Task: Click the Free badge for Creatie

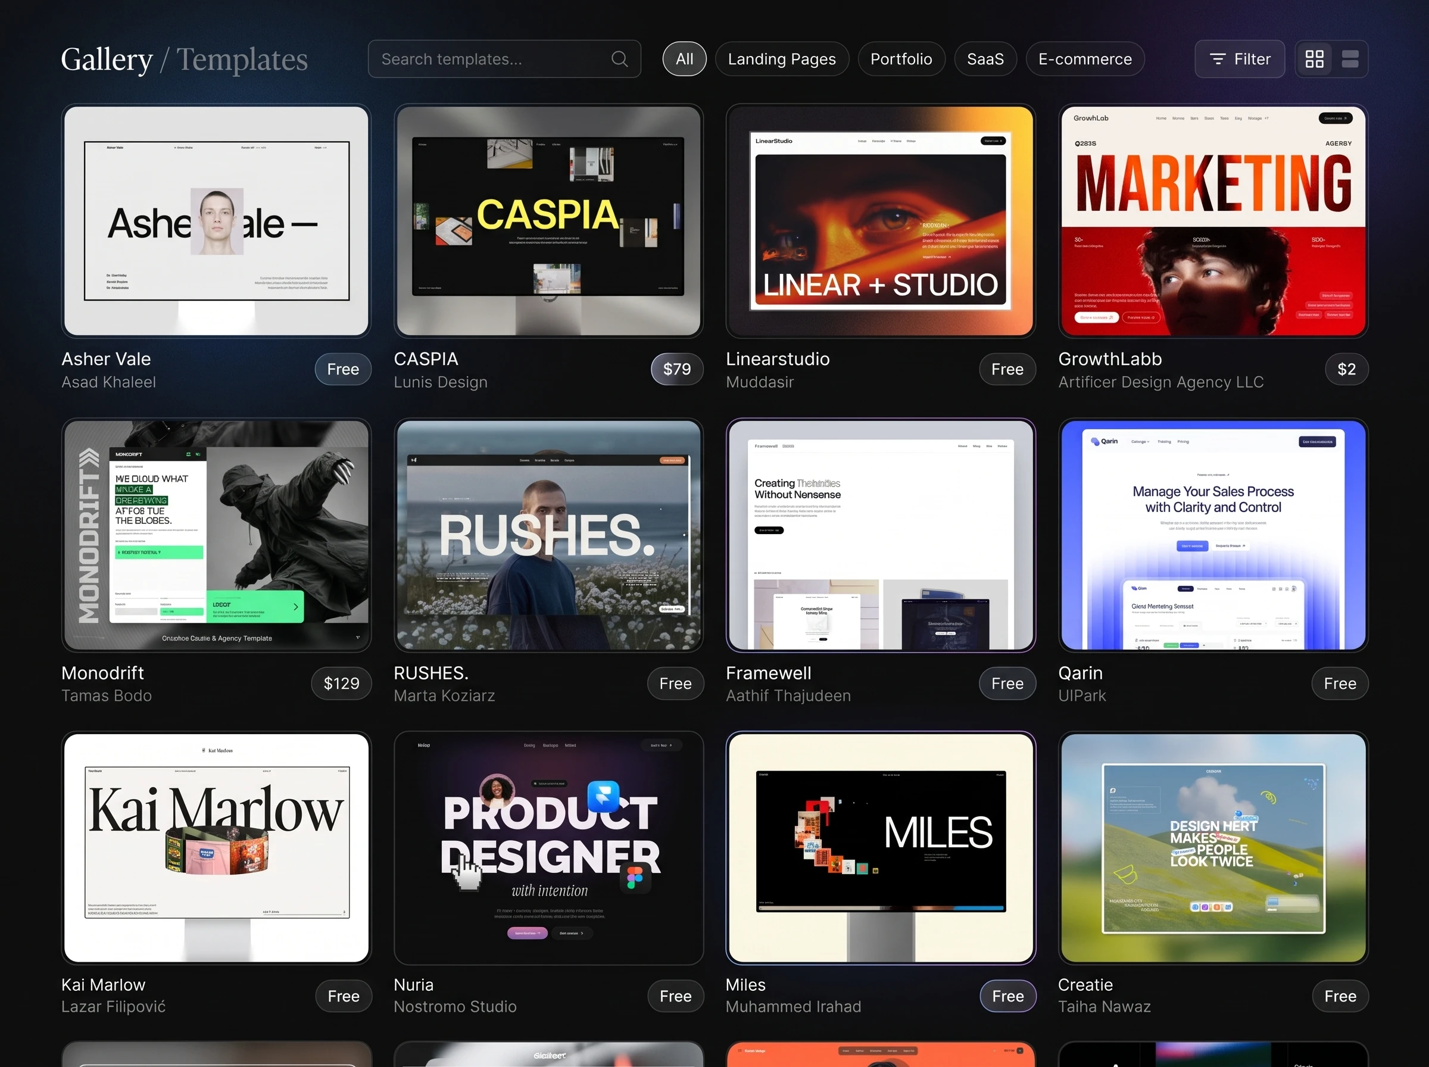Action: pyautogui.click(x=1340, y=996)
